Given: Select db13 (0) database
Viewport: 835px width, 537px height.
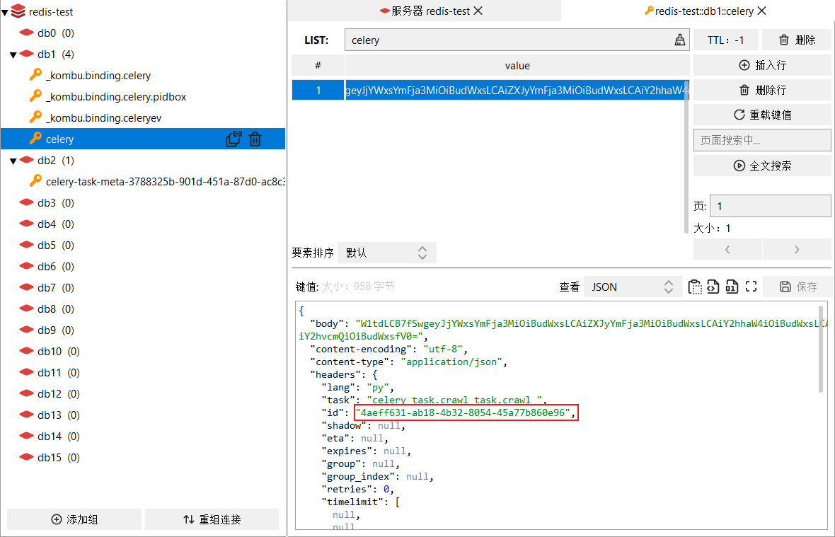Looking at the screenshot, I should [x=59, y=415].
